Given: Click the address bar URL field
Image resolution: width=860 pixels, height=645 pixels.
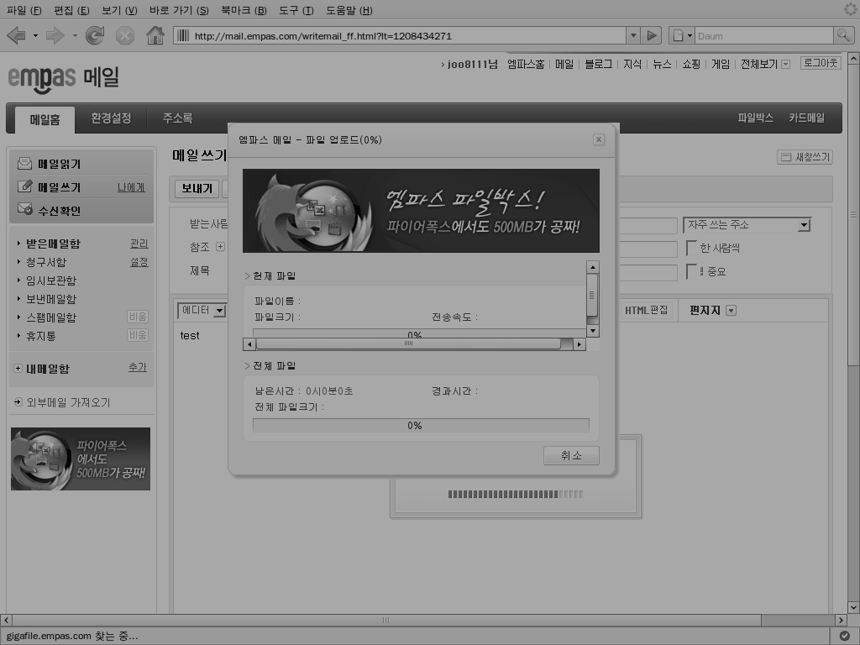Looking at the screenshot, I should (x=409, y=35).
